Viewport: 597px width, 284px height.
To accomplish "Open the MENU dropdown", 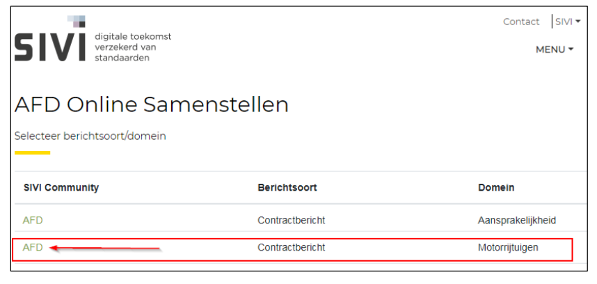I will click(x=554, y=49).
